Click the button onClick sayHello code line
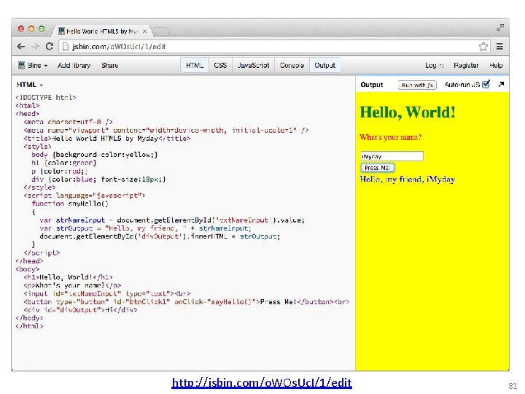 [187, 302]
